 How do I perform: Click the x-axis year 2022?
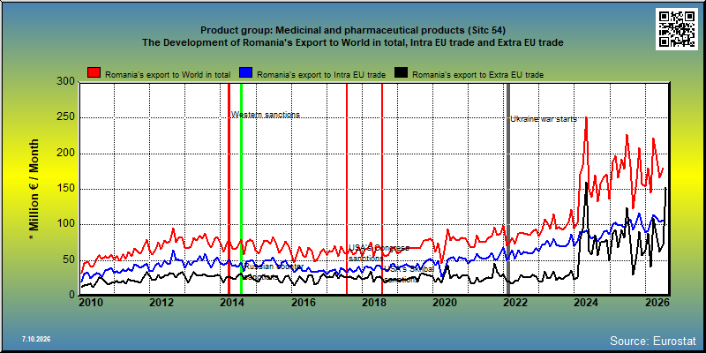(514, 303)
